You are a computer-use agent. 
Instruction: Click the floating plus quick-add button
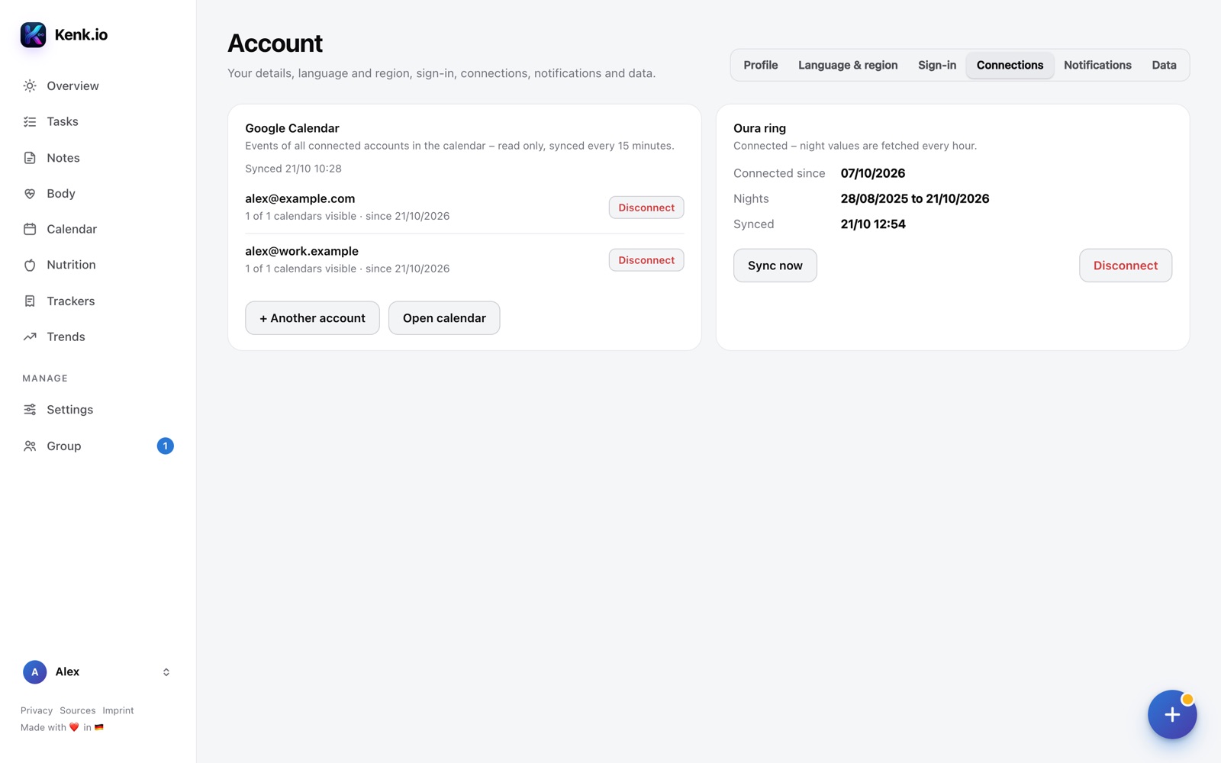click(1172, 715)
